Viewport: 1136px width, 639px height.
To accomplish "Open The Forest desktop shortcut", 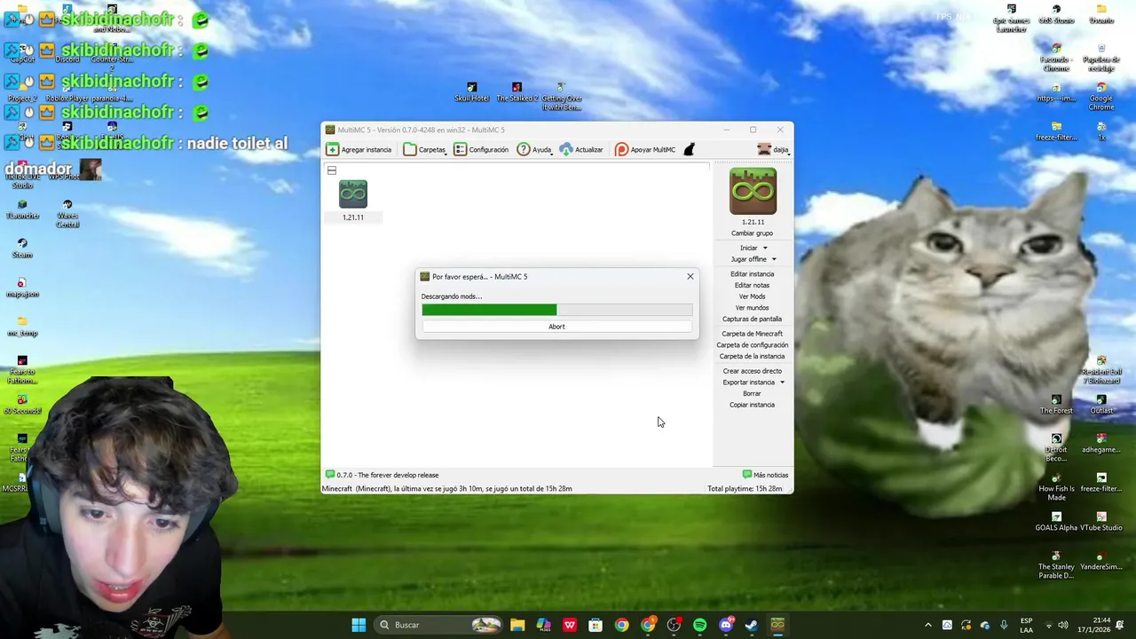I will tap(1056, 405).
